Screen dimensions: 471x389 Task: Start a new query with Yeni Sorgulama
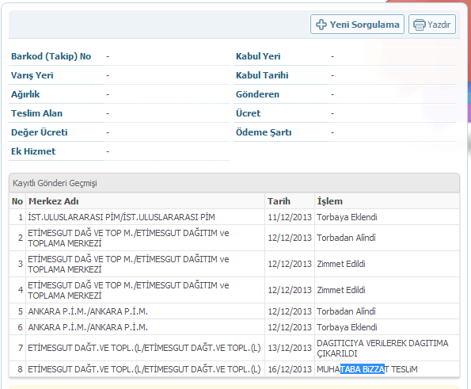tap(357, 25)
